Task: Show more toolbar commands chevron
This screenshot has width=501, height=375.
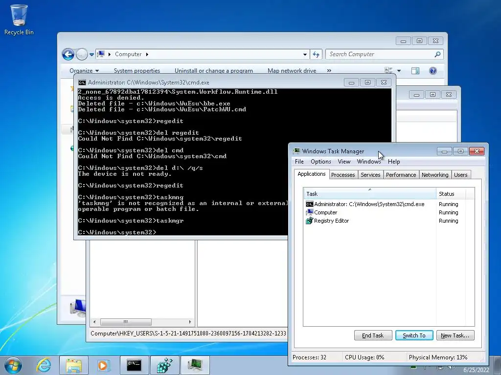Action: coord(329,70)
